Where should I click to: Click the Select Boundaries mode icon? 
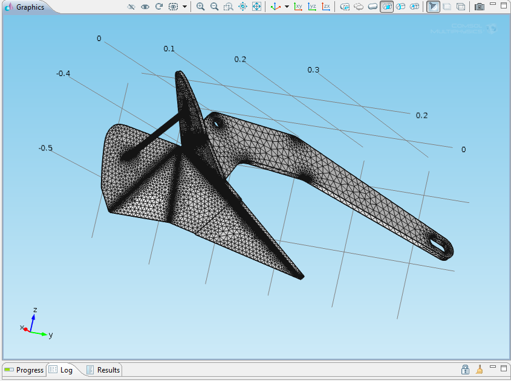(x=373, y=7)
